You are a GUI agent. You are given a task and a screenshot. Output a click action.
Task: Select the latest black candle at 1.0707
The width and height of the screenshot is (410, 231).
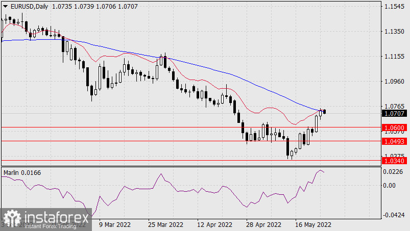(x=325, y=112)
